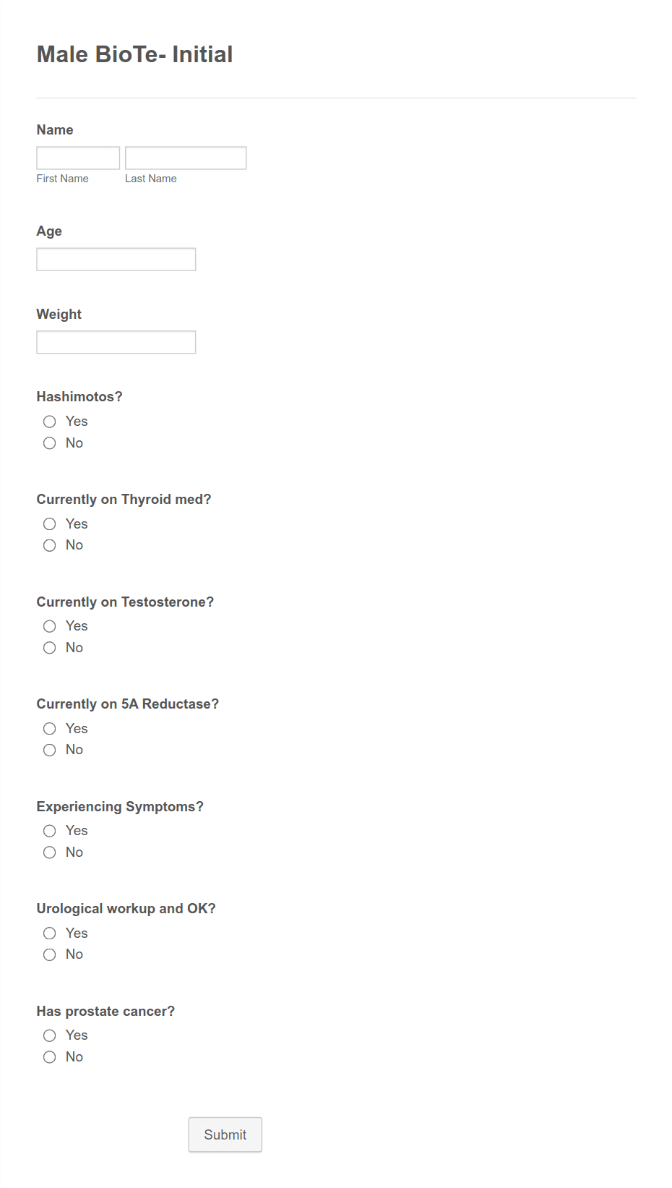
Task: Click the First Name input field
Action: pyautogui.click(x=77, y=157)
